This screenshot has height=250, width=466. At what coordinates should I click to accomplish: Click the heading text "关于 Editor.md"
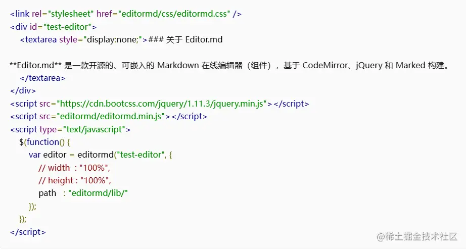(194, 39)
